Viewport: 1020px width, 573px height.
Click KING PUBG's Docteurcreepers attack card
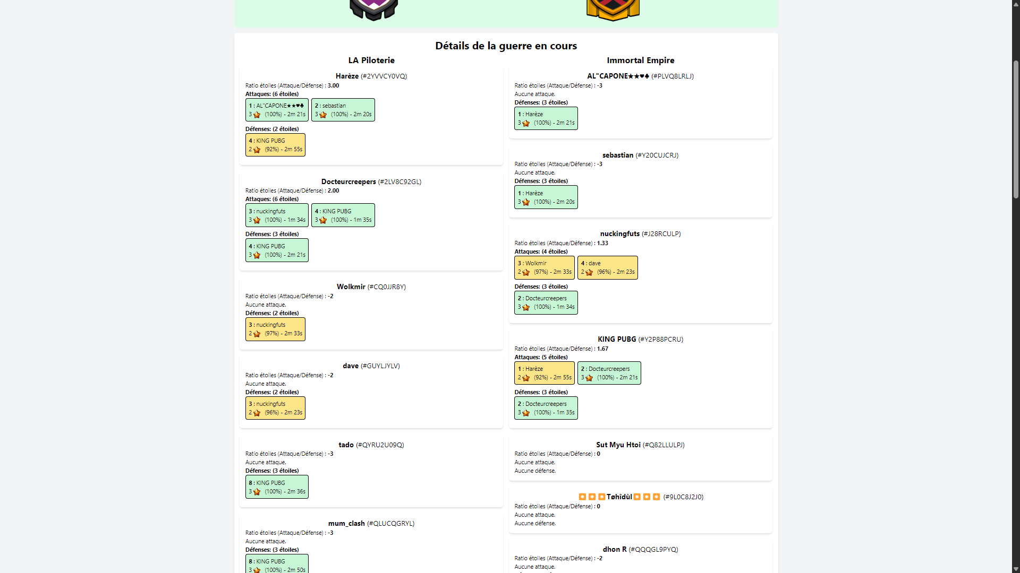click(x=609, y=373)
